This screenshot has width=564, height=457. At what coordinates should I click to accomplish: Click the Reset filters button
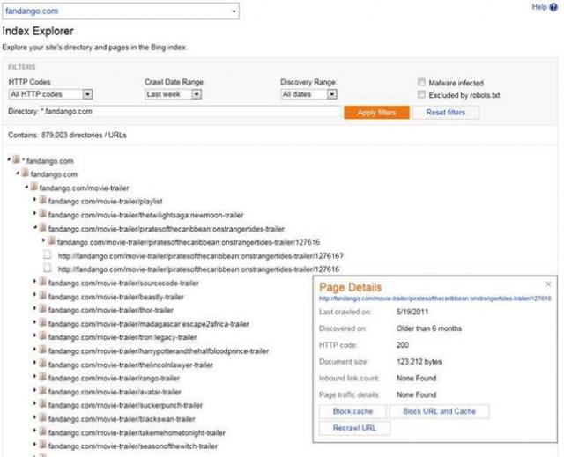click(x=446, y=113)
